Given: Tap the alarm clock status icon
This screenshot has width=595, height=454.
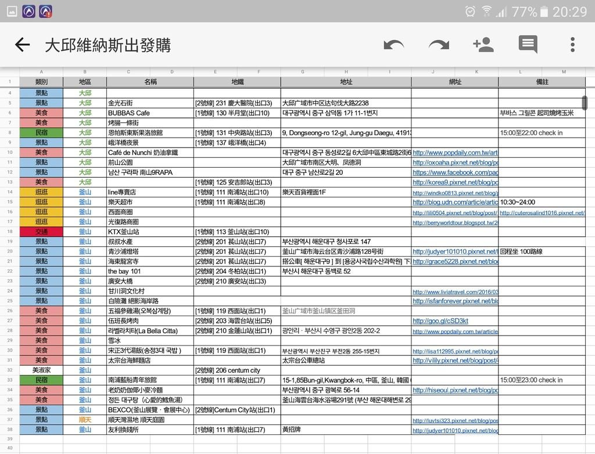Looking at the screenshot, I should [x=470, y=12].
